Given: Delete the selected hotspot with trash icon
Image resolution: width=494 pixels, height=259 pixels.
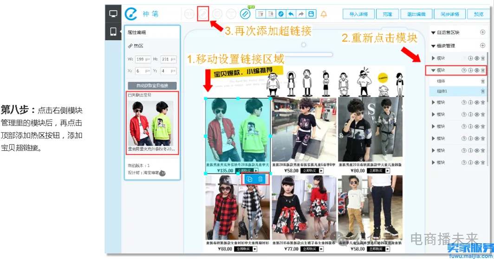Looking at the screenshot, I should pyautogui.click(x=260, y=179).
